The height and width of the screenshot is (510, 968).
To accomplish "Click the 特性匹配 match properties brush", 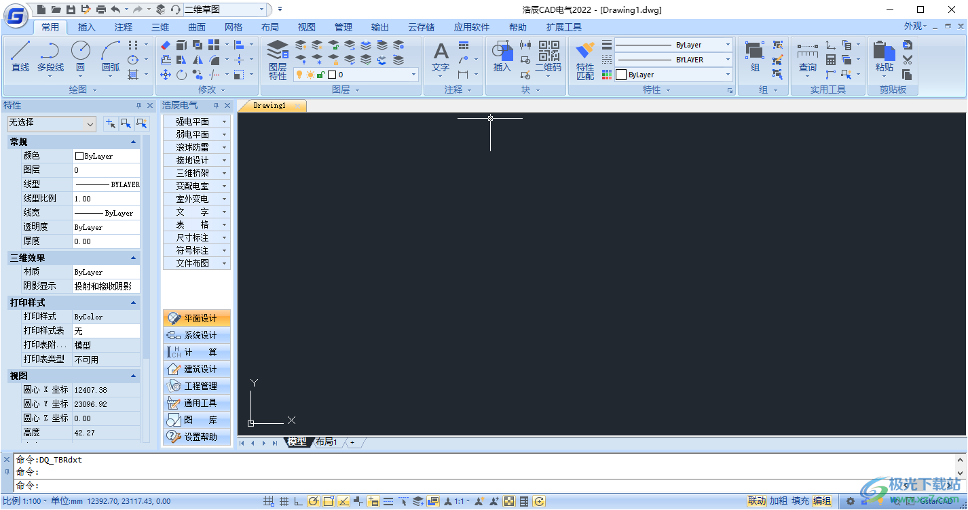I will point(585,60).
